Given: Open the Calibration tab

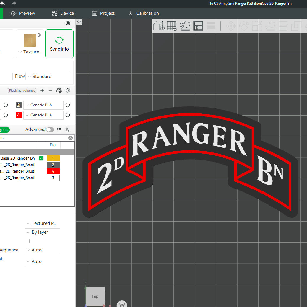Looking at the screenshot, I should [144, 13].
